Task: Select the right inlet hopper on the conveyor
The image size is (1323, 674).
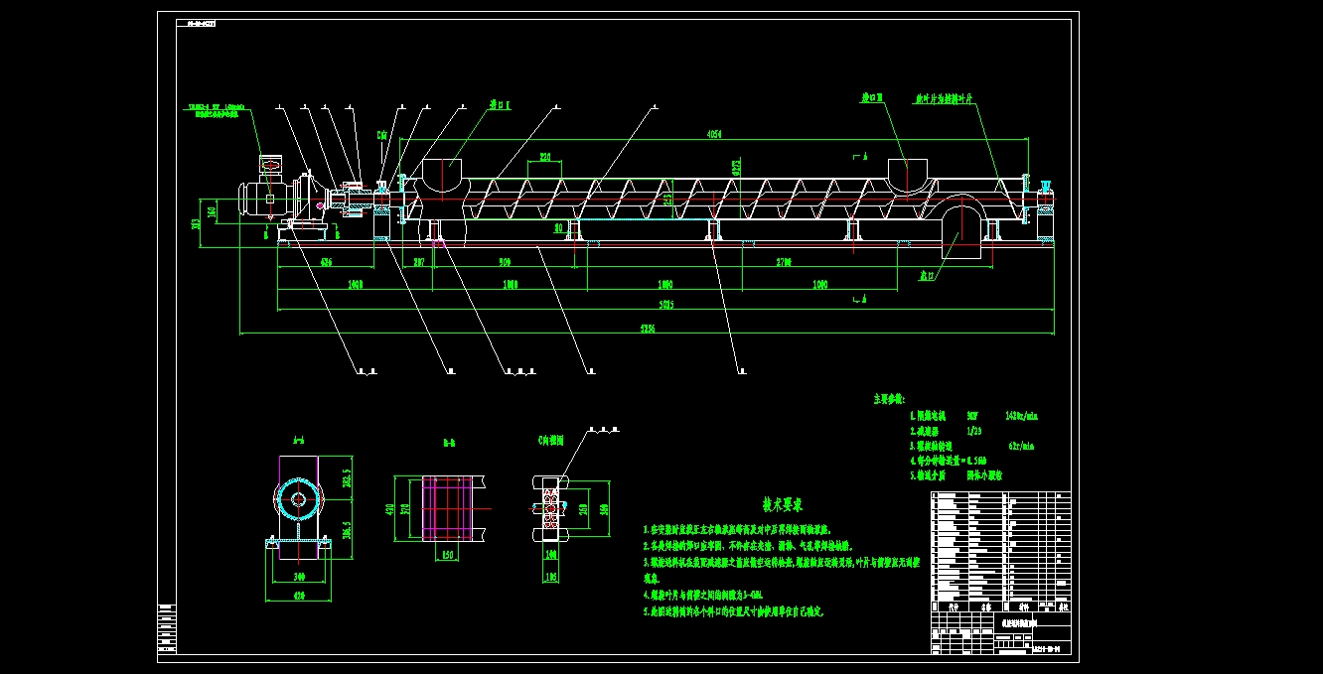Action: tap(909, 173)
